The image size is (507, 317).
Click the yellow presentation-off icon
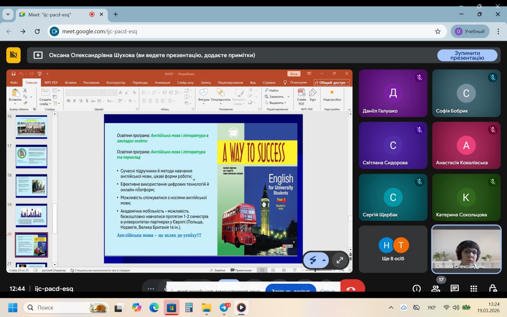[x=13, y=55]
